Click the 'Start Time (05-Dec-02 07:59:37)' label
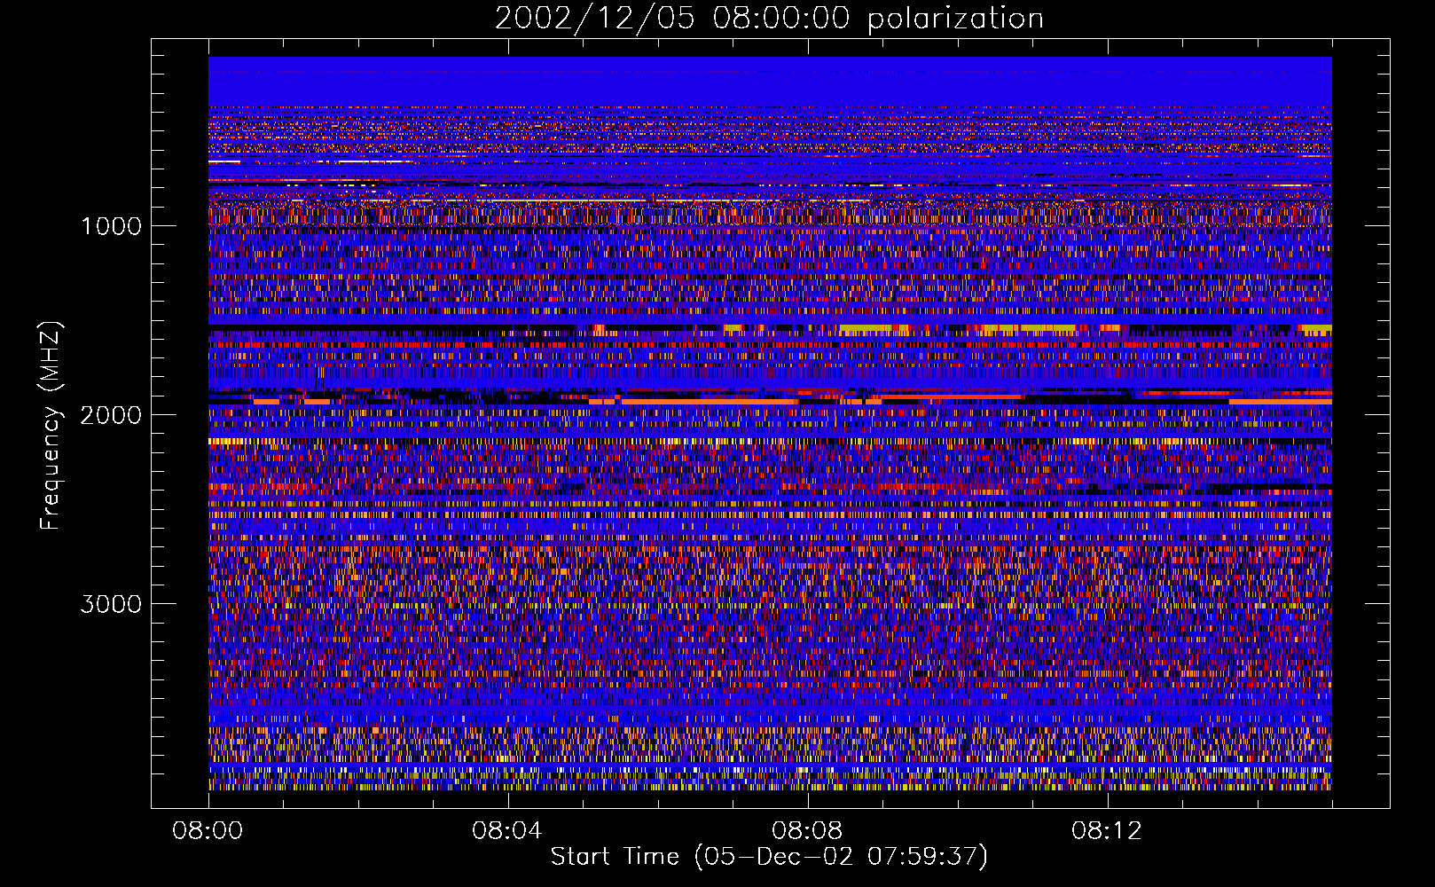Screen dimensions: 1435x887 click(x=769, y=857)
